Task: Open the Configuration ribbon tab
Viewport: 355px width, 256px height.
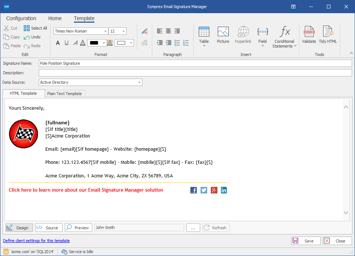Action: pos(21,18)
